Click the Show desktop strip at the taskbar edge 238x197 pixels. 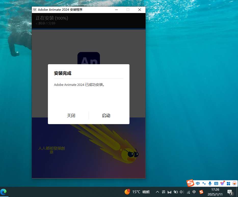[x=237, y=192]
